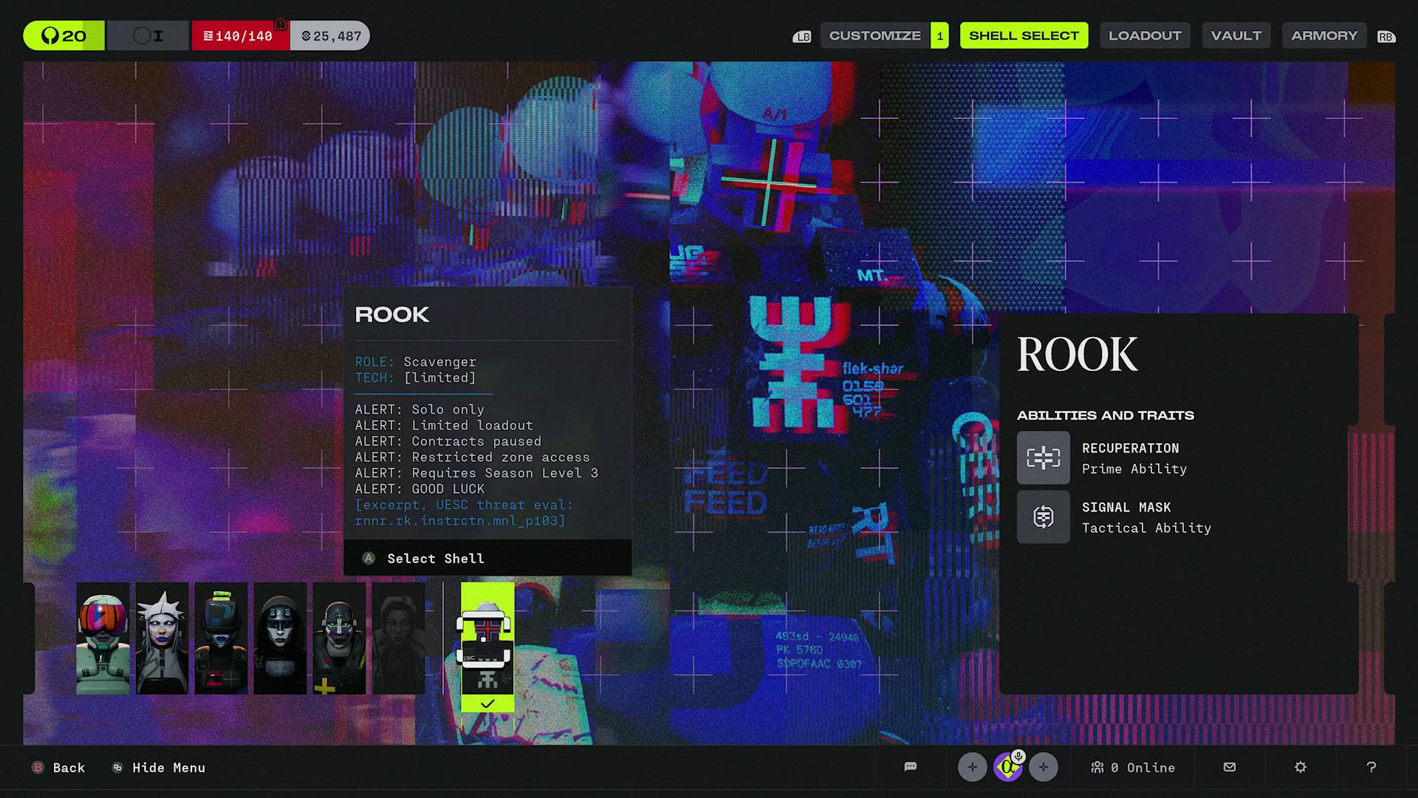Open the settings gear icon

(1300, 767)
